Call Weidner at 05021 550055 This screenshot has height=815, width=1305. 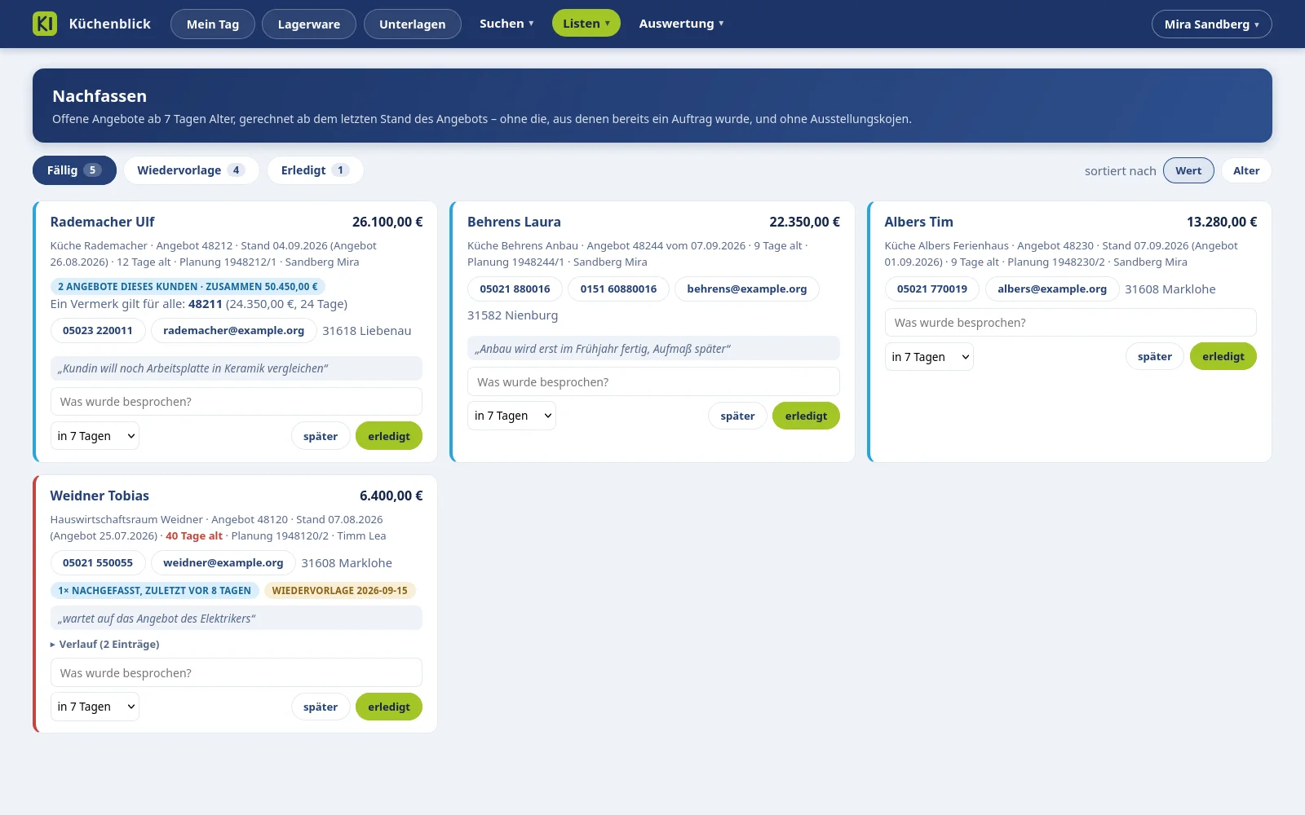98,563
